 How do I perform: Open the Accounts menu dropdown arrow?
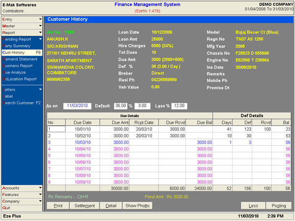coord(40,188)
